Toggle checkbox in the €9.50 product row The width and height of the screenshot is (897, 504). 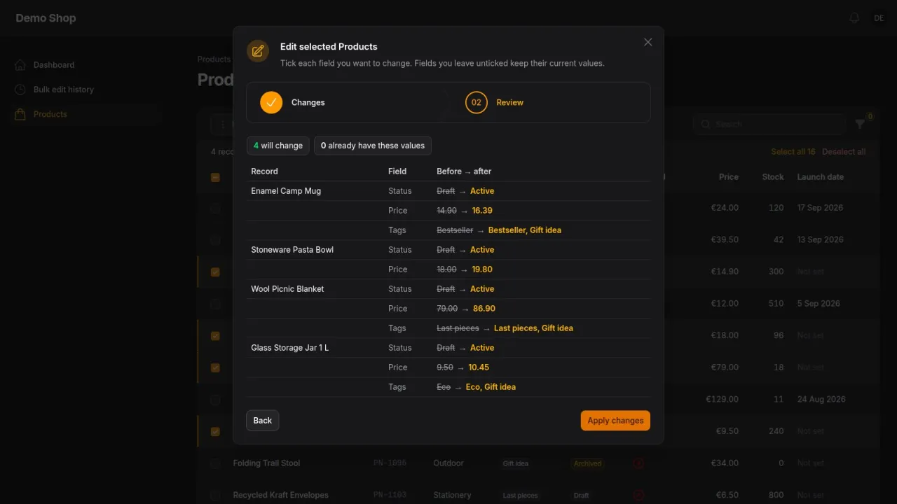click(x=215, y=431)
